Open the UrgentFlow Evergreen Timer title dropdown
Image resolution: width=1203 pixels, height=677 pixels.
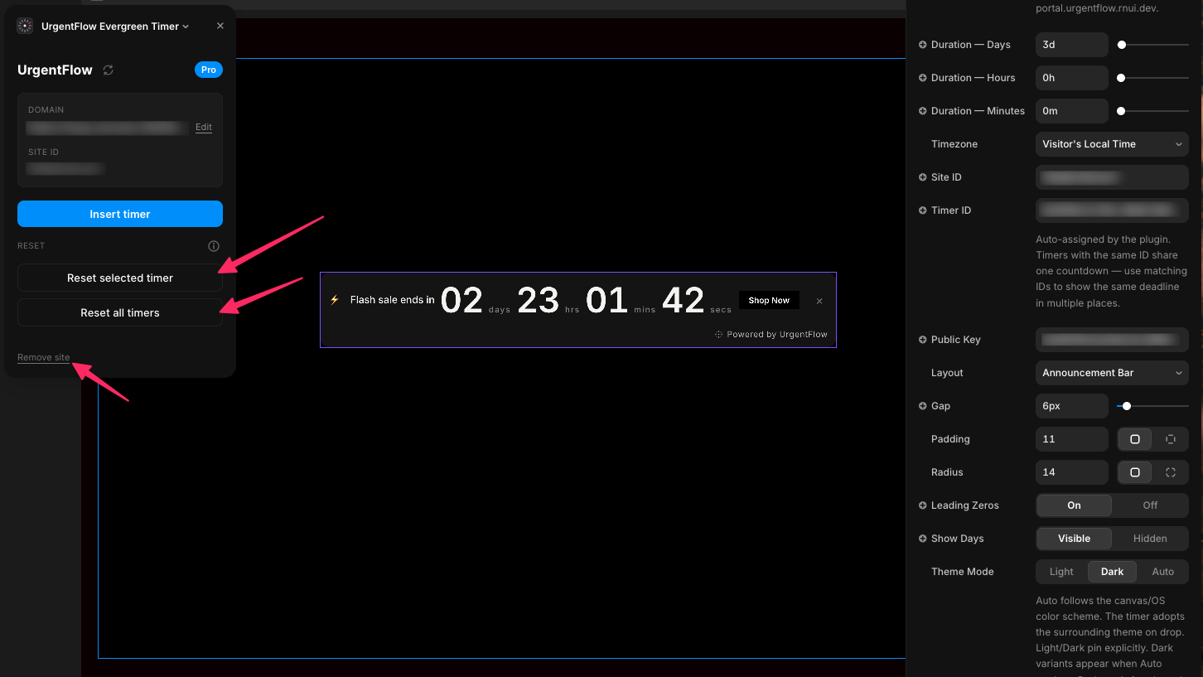point(115,27)
